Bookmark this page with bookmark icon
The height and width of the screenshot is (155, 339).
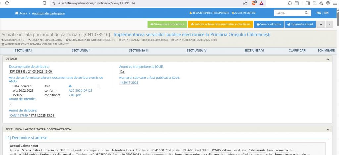coord(44,3)
